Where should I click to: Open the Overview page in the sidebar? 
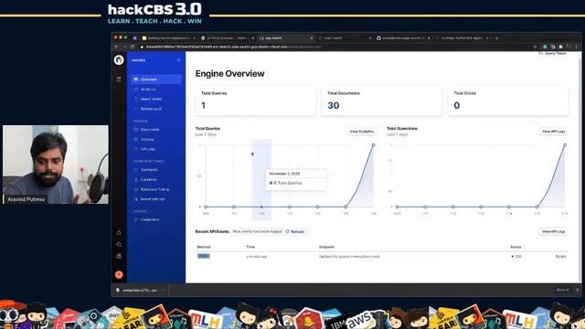(x=156, y=80)
